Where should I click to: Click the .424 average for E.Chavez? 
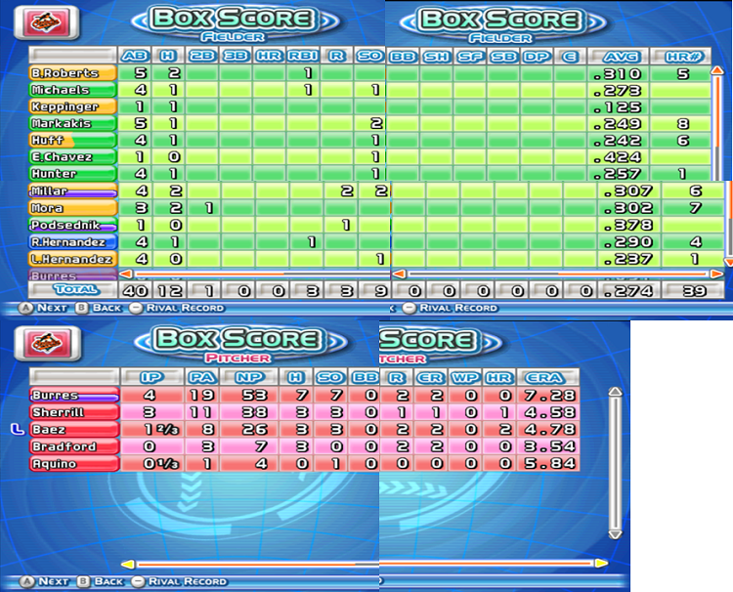coord(618,157)
